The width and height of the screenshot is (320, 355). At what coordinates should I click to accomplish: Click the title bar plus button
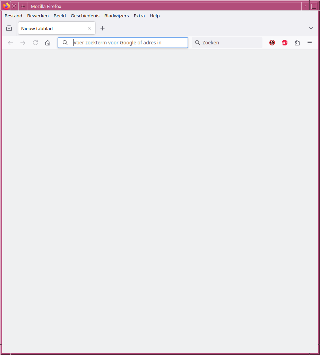click(23, 6)
